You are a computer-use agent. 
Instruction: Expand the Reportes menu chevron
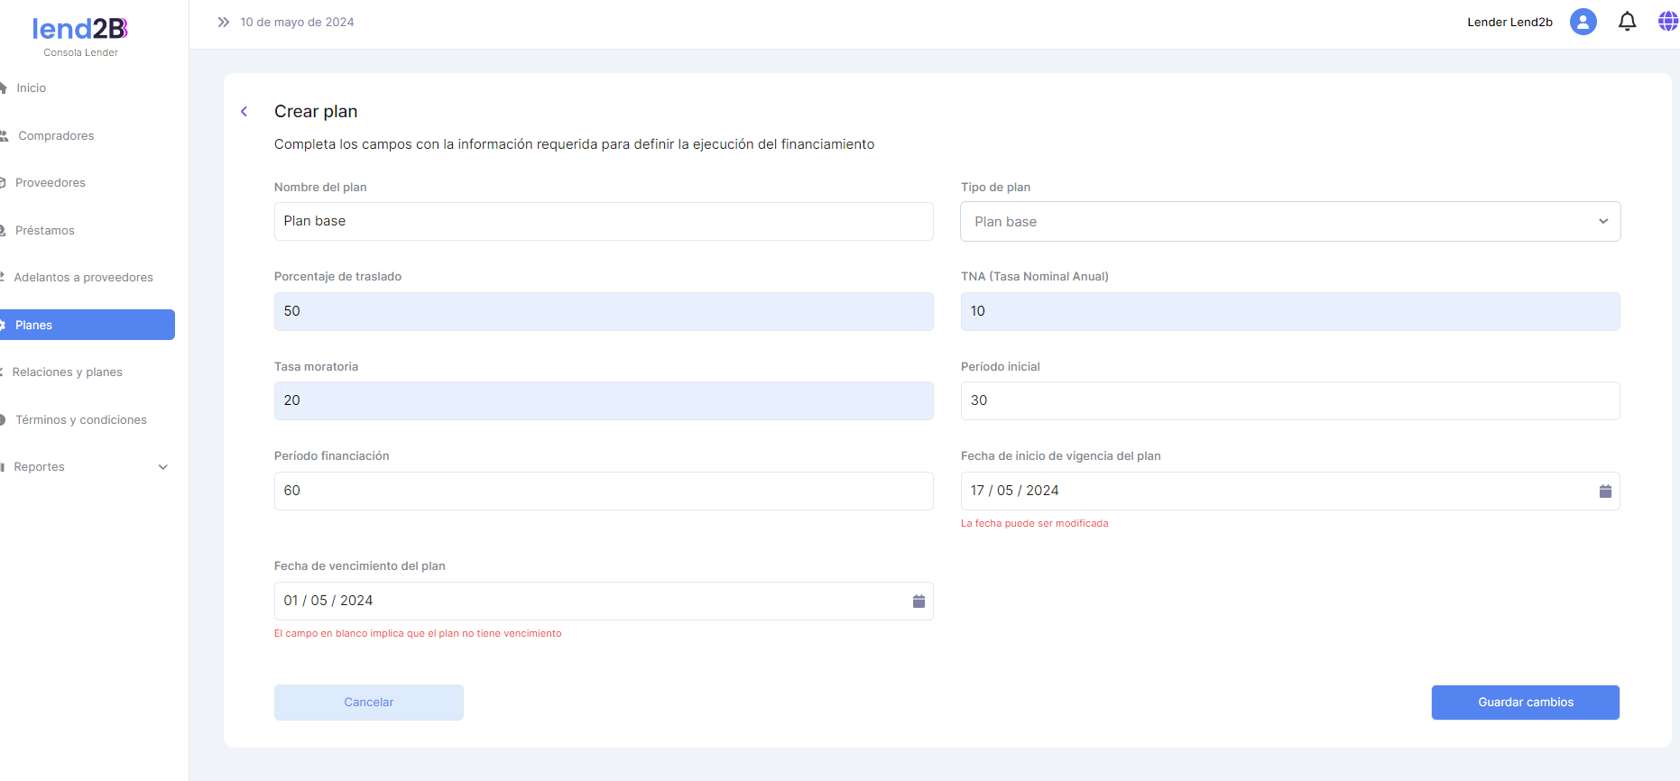[163, 467]
